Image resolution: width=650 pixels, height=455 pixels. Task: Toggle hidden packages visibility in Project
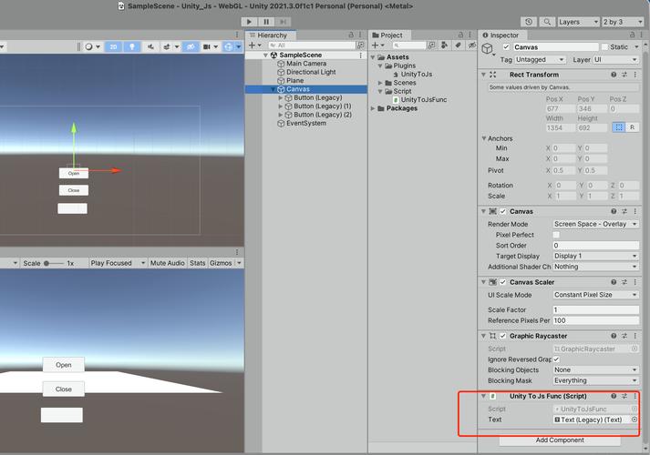tap(471, 45)
